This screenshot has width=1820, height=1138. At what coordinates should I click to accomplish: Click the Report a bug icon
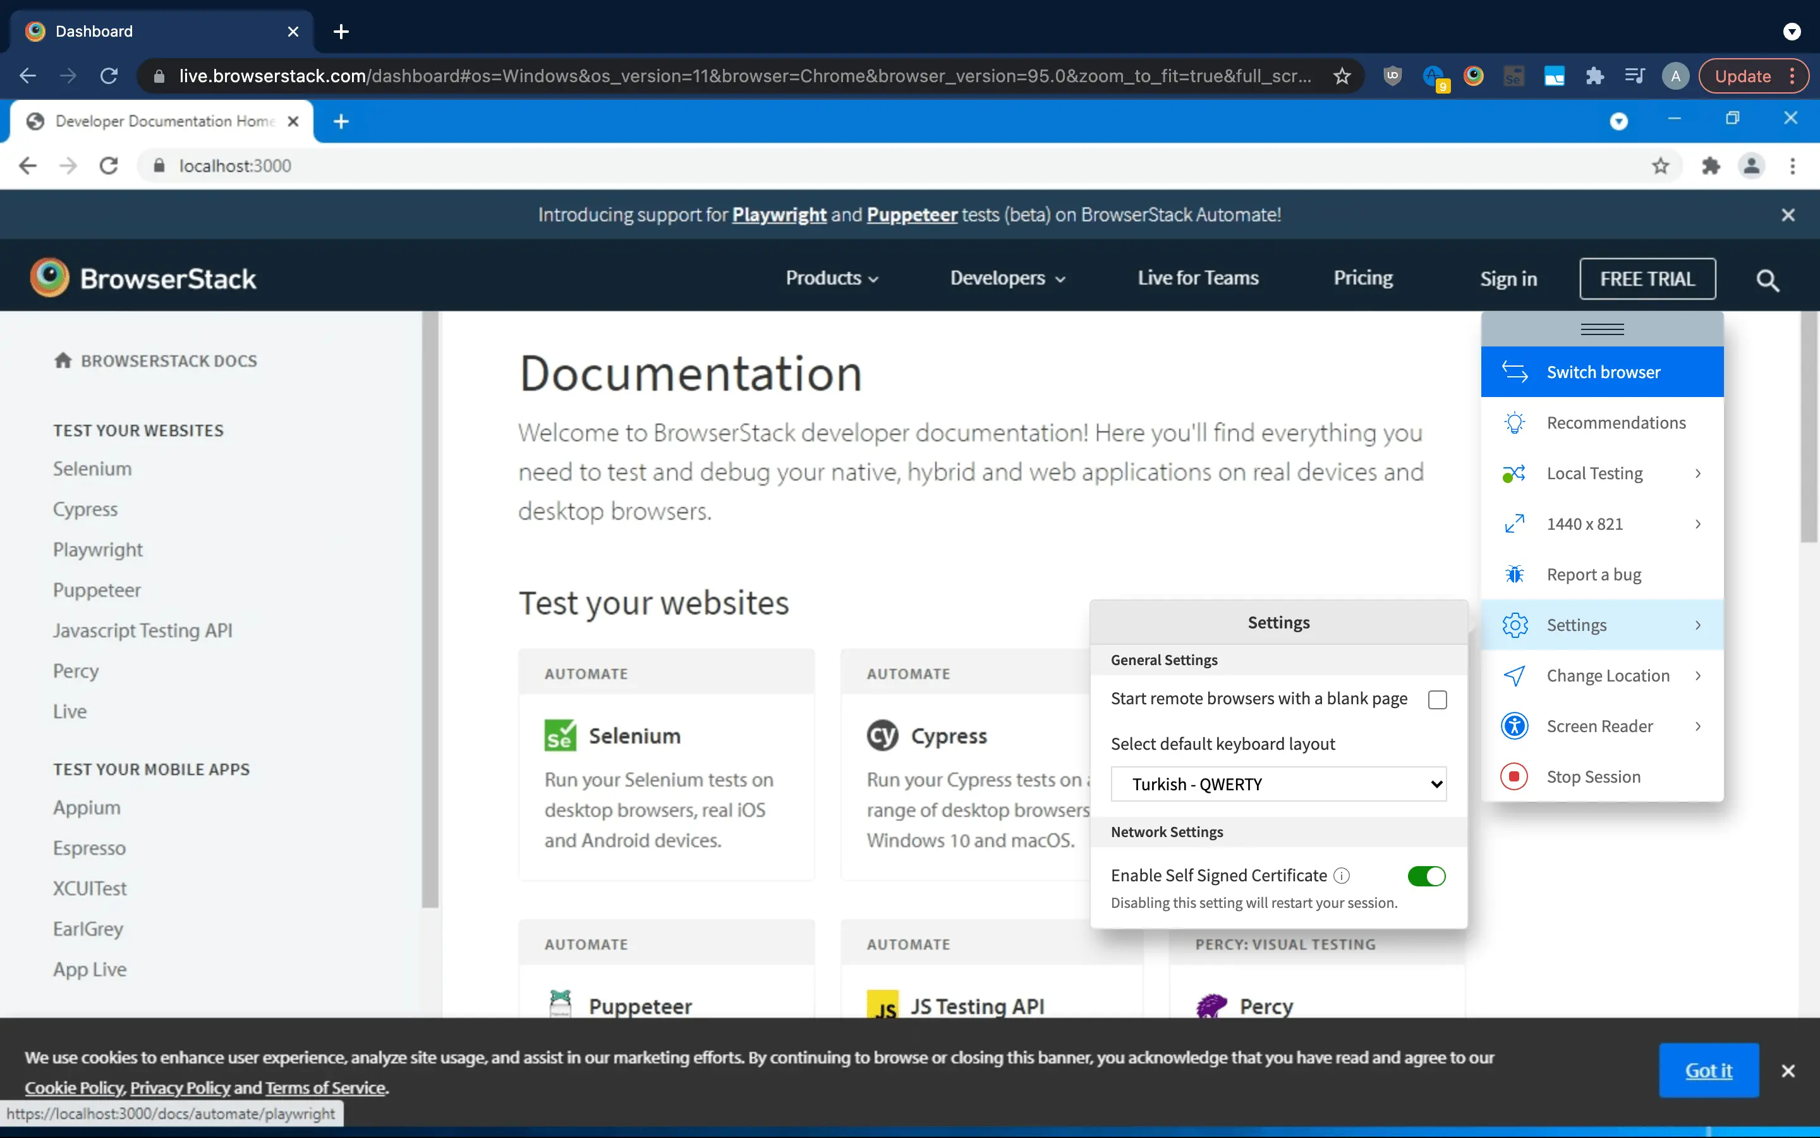coord(1514,574)
